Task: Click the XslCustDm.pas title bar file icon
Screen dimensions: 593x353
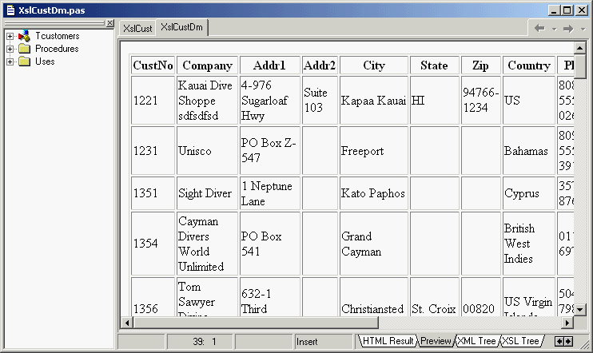Action: click(x=9, y=9)
